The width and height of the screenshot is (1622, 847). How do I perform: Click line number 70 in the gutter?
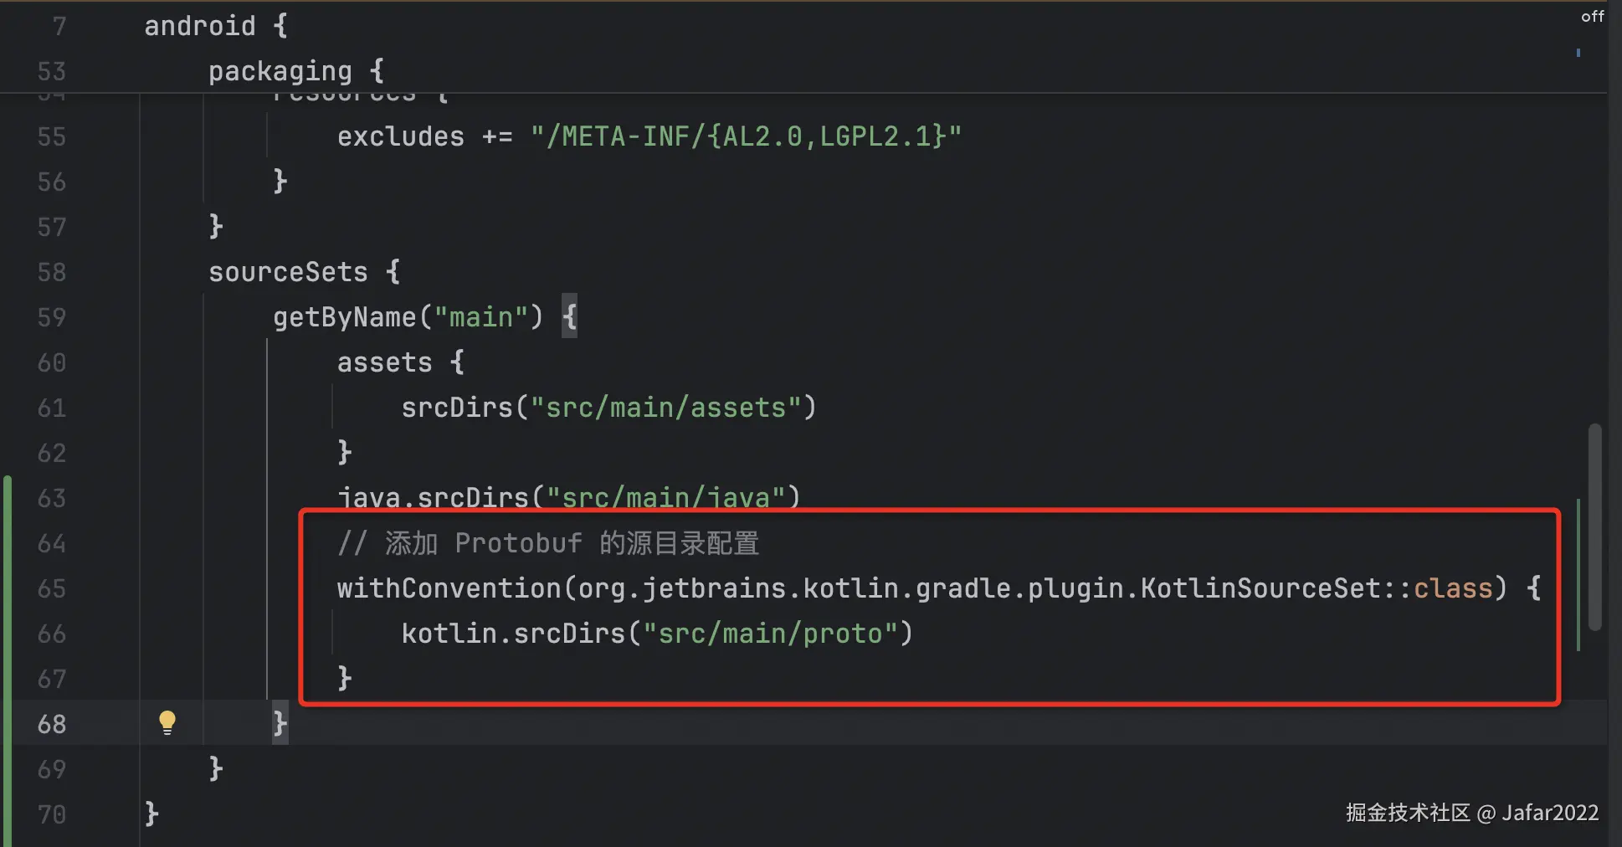(52, 814)
